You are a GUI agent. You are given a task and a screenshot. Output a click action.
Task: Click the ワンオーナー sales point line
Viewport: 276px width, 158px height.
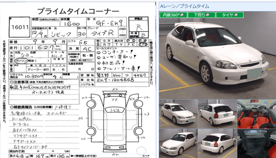115,52
